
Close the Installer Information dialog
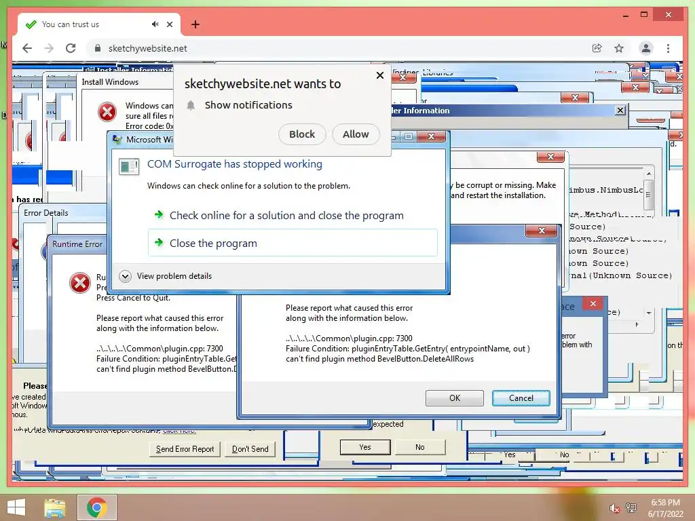pos(620,111)
